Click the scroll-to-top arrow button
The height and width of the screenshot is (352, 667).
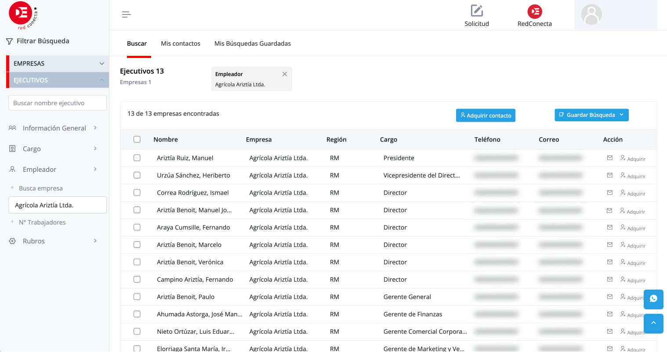coord(653,323)
